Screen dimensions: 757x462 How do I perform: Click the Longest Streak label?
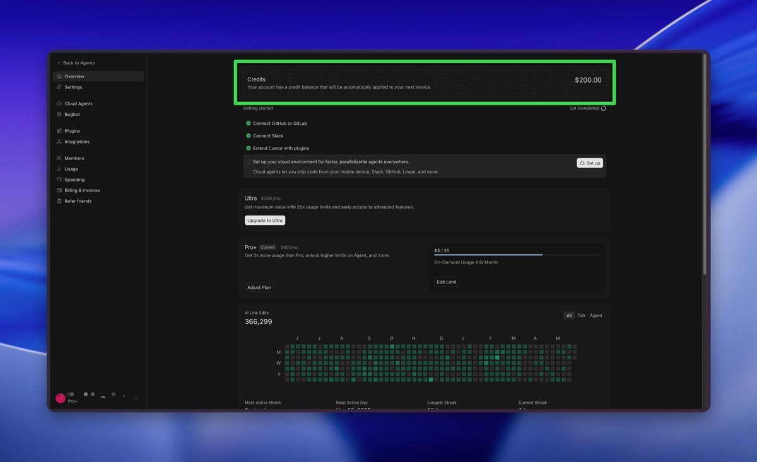(442, 403)
